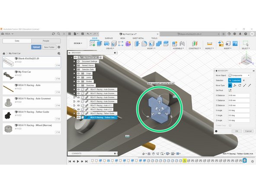
Task: Select the Offset Plane tool in Construct
Action: tap(195, 44)
